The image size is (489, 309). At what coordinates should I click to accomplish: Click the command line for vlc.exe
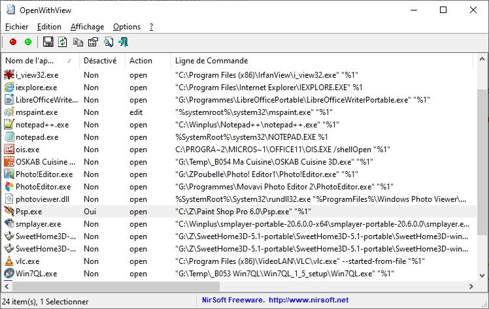tap(299, 261)
